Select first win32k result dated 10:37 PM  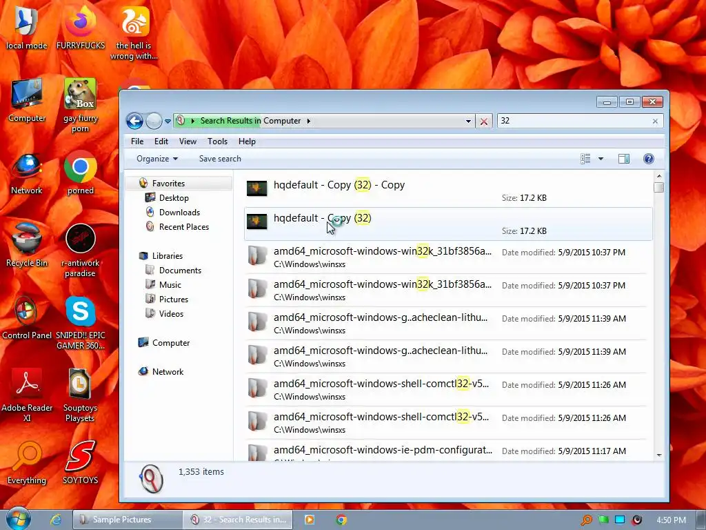pos(448,257)
